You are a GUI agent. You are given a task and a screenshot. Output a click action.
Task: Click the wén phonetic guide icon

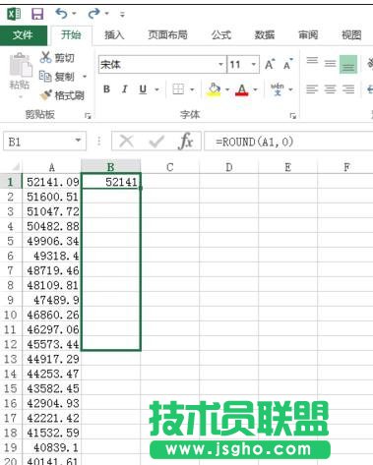click(278, 88)
